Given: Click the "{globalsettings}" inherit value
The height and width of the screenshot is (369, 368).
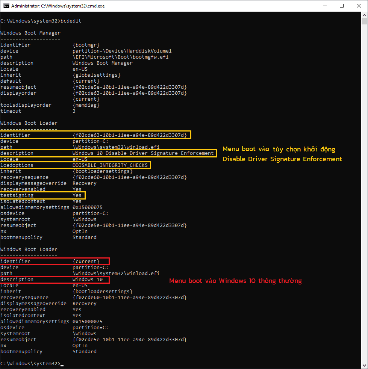Looking at the screenshot, I should (97, 75).
